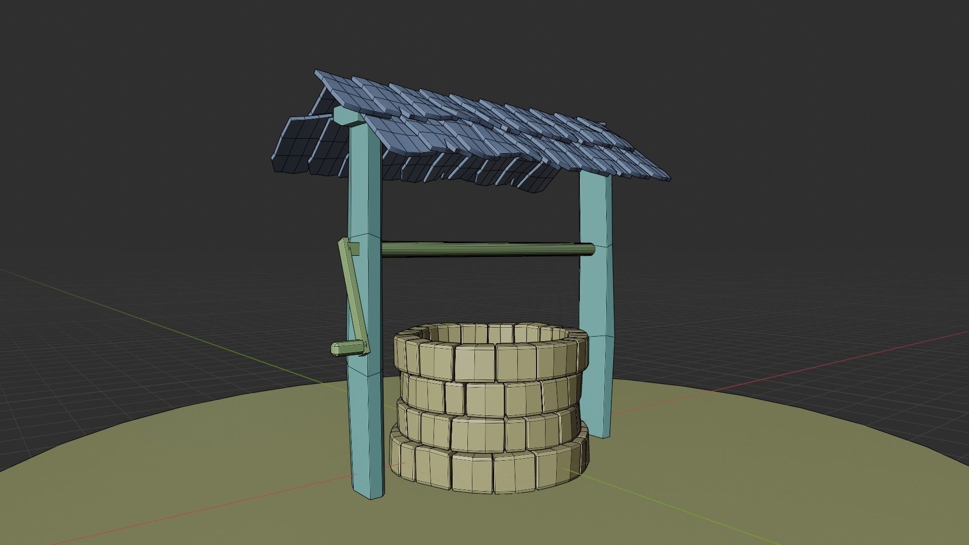Select the crank's hexagonal grip

tap(348, 348)
